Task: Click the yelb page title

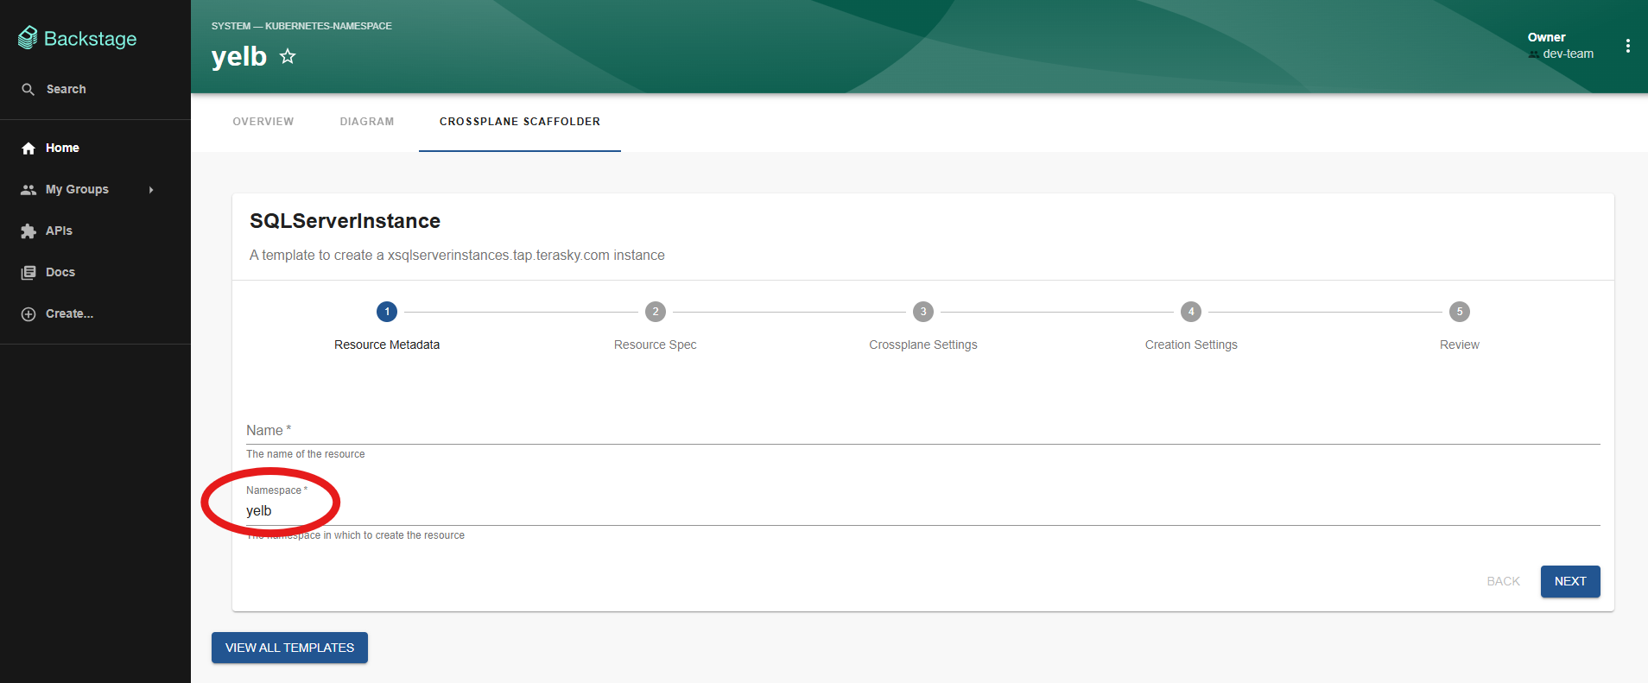Action: tap(239, 56)
